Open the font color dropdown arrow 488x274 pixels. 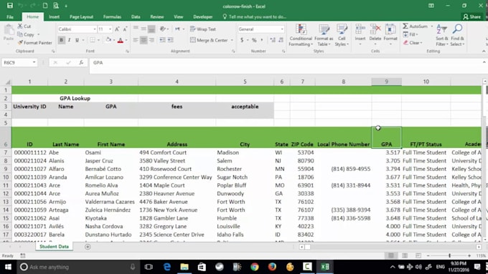click(126, 40)
